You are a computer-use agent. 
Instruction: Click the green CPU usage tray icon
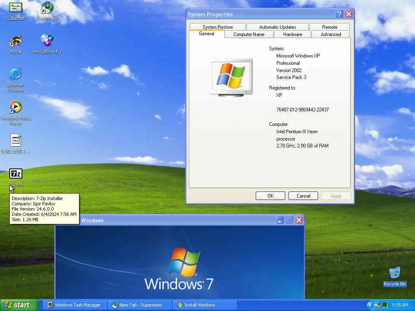385,305
